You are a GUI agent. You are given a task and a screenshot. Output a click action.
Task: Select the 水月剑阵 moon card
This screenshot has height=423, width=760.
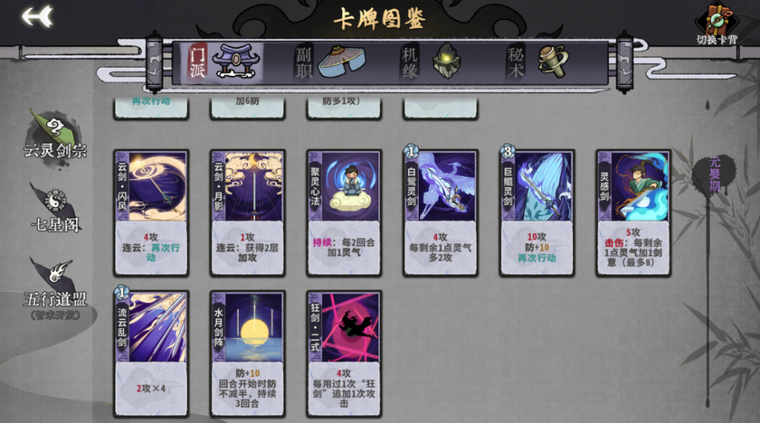click(x=247, y=354)
